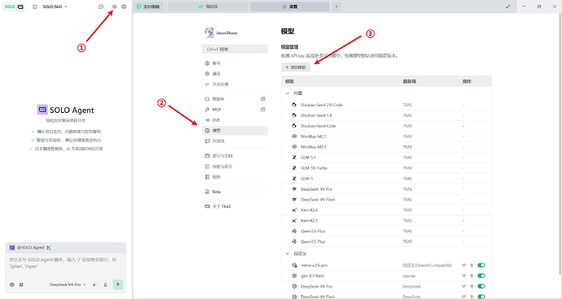The height and width of the screenshot is (299, 562).
Task: Edit the custom DeepSeek-V4-Pro model
Action: 463,287
